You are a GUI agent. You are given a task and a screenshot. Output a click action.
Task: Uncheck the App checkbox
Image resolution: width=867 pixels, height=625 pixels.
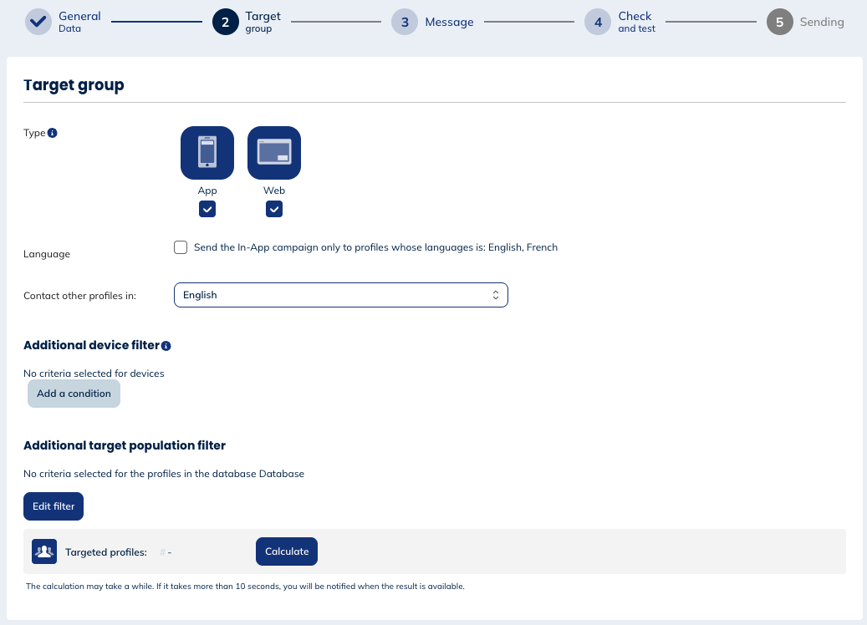pyautogui.click(x=207, y=209)
